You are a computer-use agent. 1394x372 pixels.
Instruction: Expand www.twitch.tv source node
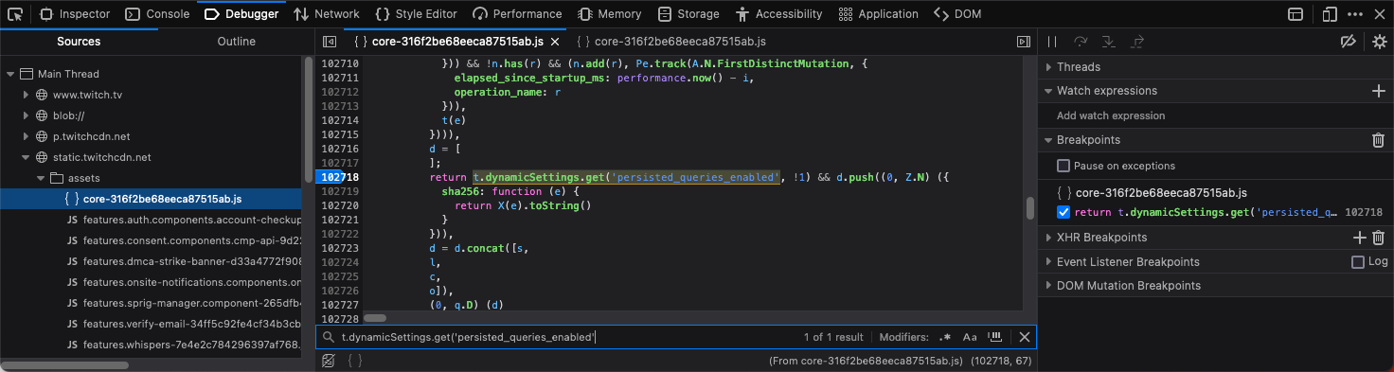27,95
